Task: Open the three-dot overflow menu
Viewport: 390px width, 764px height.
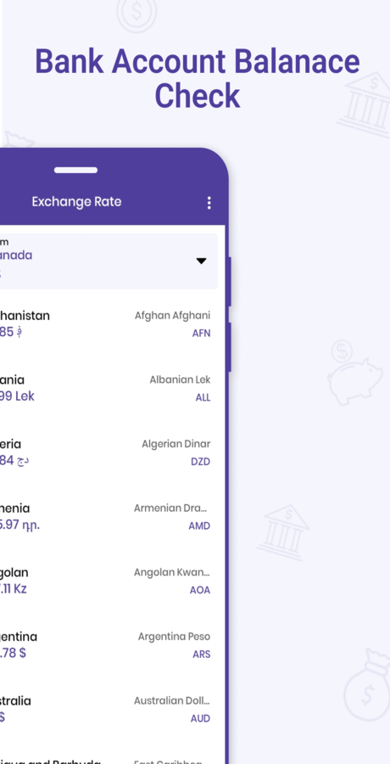Action: [x=209, y=203]
